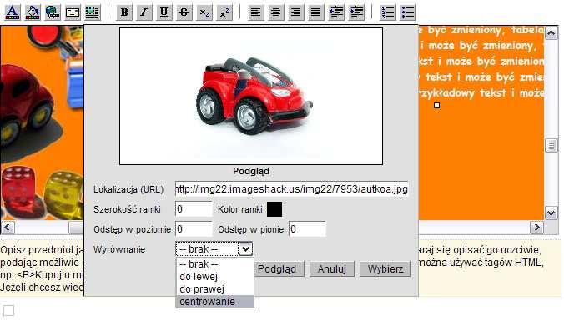Apply subscript formatting
564x320 pixels.
[204, 12]
